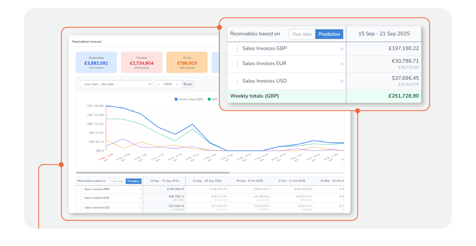Enable Due date mode in the lower table
Viewport: 476px width, 246px height.
pos(118,181)
